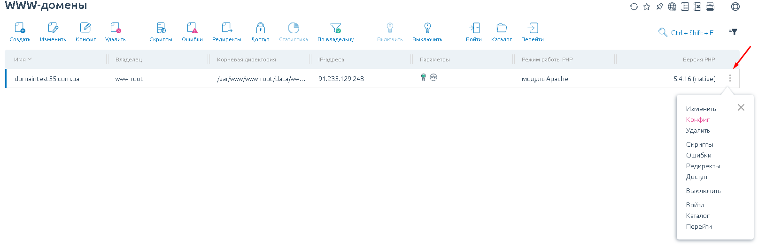Choose Войти in the popup menu
The image size is (758, 247).
(695, 205)
